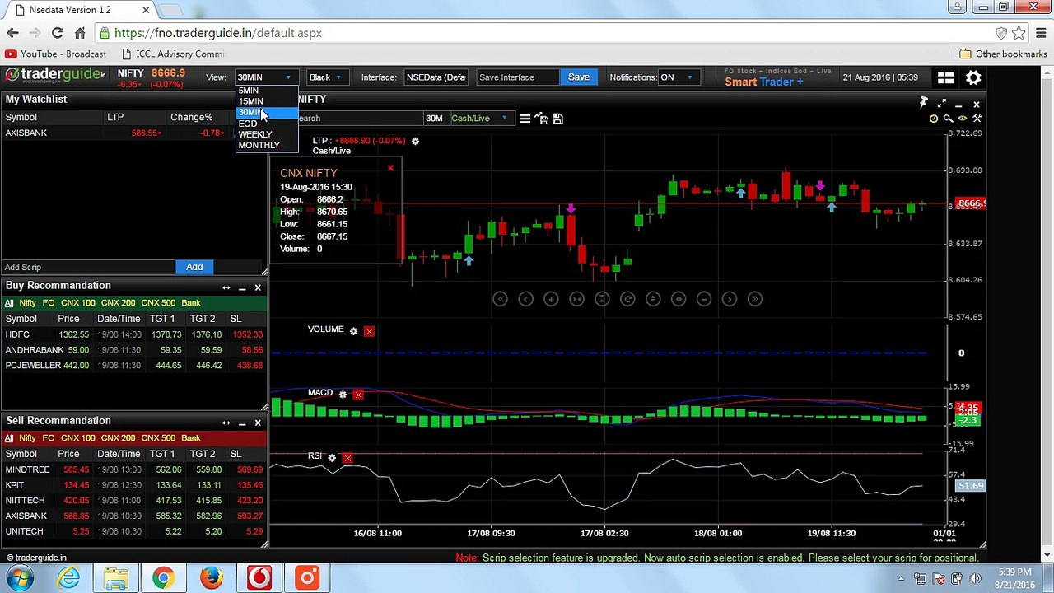Open the window layout grid icon
Image resolution: width=1054 pixels, height=593 pixels.
point(946,77)
